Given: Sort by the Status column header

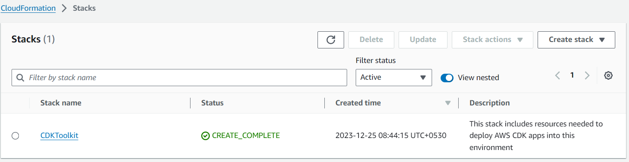Looking at the screenshot, I should (x=212, y=103).
